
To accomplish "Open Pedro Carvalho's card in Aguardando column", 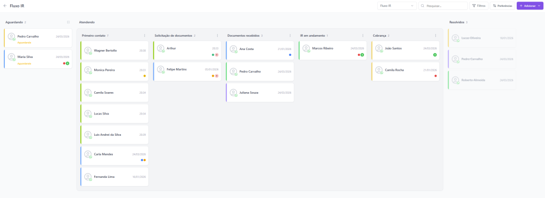I will click(38, 38).
